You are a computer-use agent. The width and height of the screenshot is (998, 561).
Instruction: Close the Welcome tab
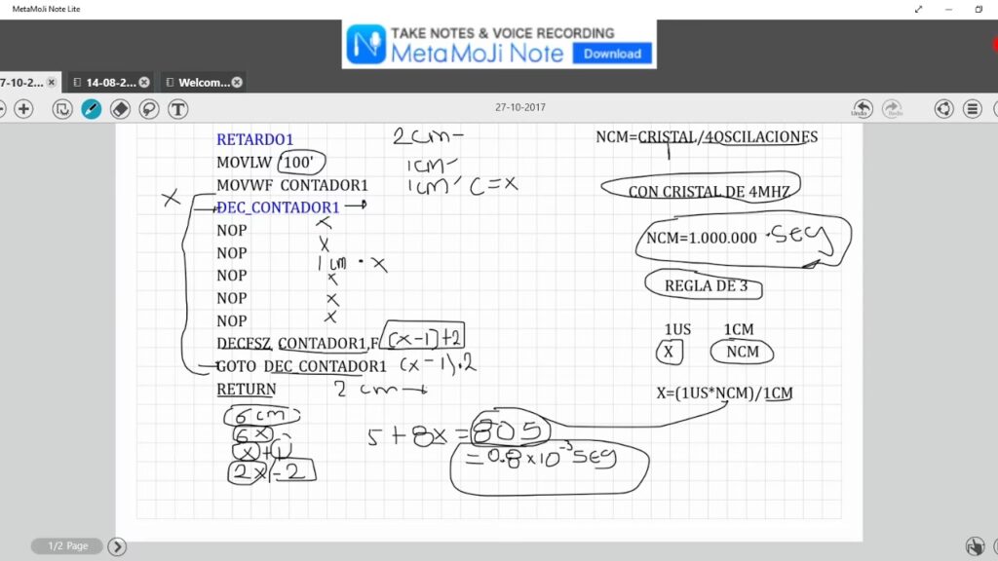click(x=237, y=83)
